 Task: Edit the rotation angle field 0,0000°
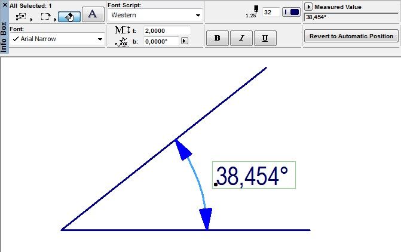pyautogui.click(x=161, y=41)
